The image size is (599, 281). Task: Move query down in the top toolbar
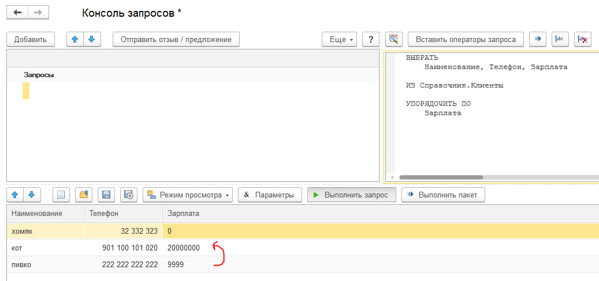pos(92,39)
